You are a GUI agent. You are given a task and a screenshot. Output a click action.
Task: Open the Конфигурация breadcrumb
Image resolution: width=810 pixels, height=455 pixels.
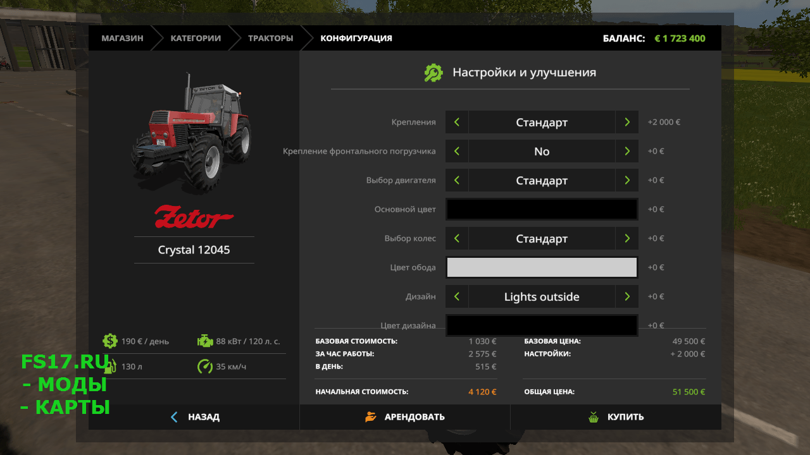(x=356, y=38)
